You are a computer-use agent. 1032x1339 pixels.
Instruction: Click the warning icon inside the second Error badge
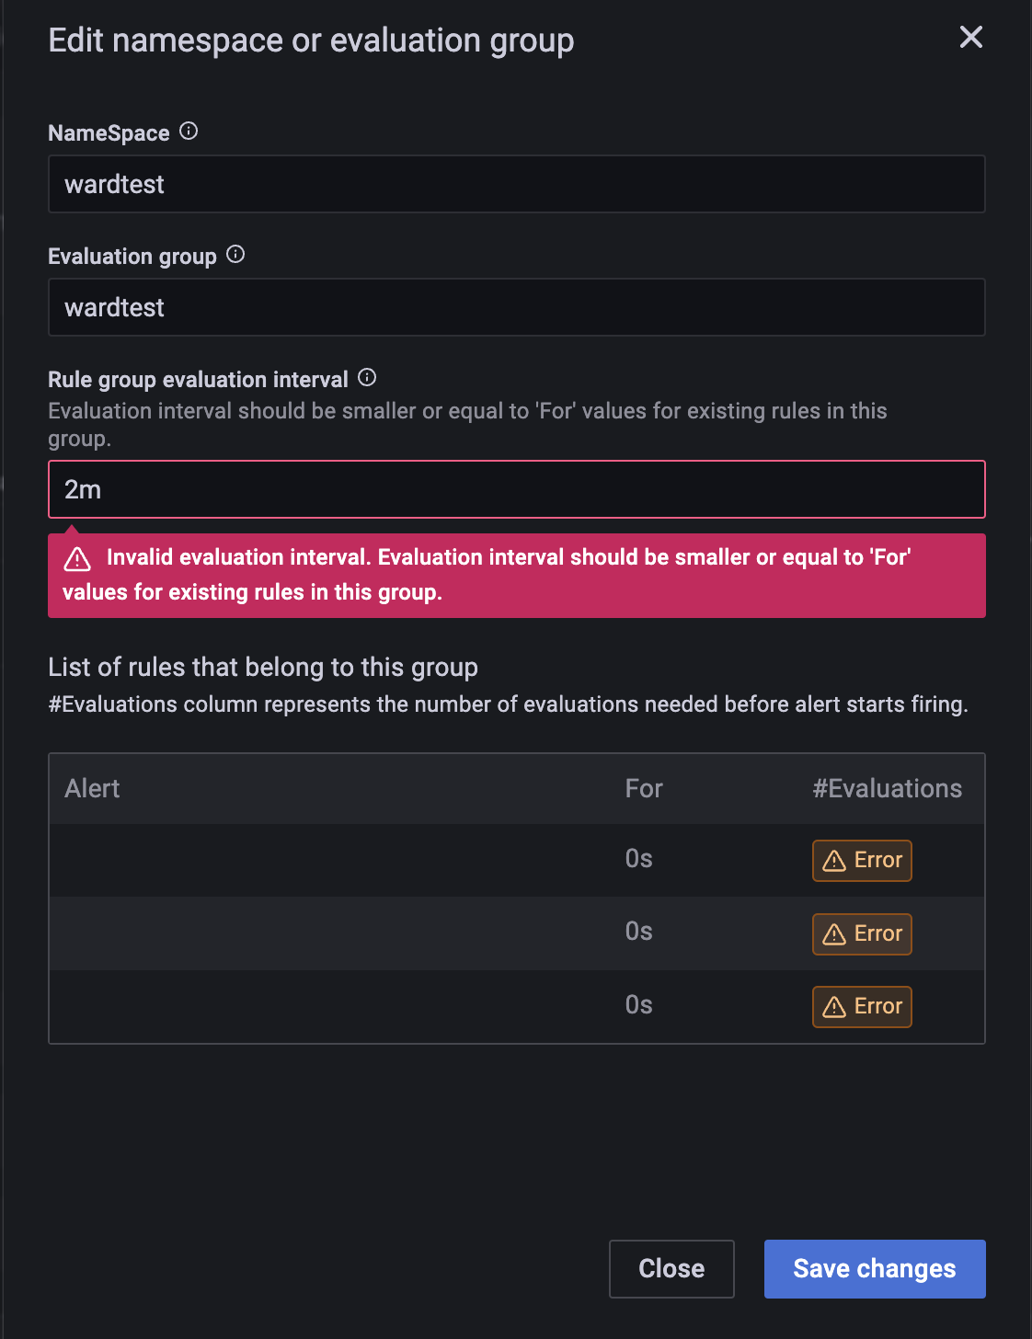[835, 933]
